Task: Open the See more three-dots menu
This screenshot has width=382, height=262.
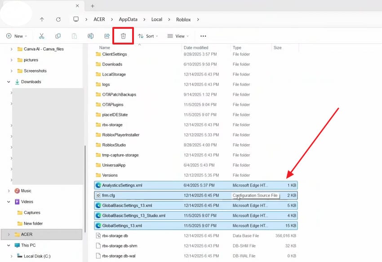Action: coord(203,36)
